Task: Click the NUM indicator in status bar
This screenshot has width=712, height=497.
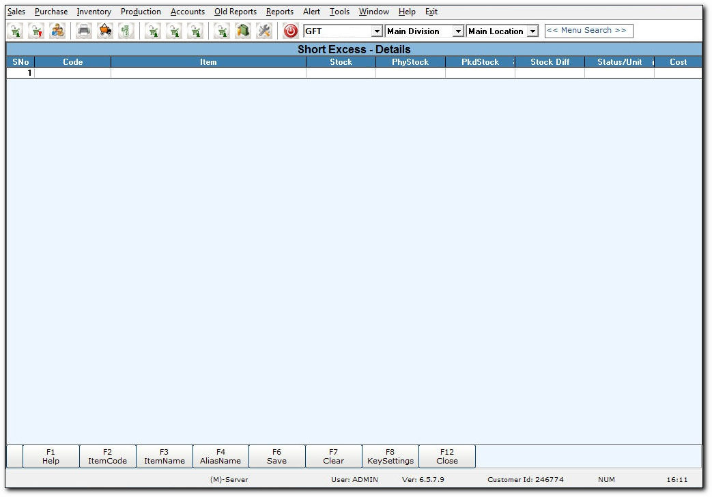Action: tap(607, 479)
